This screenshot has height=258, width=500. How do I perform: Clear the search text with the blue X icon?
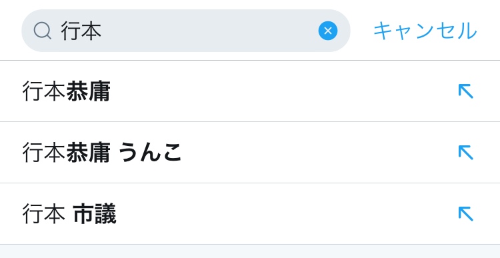click(x=328, y=31)
